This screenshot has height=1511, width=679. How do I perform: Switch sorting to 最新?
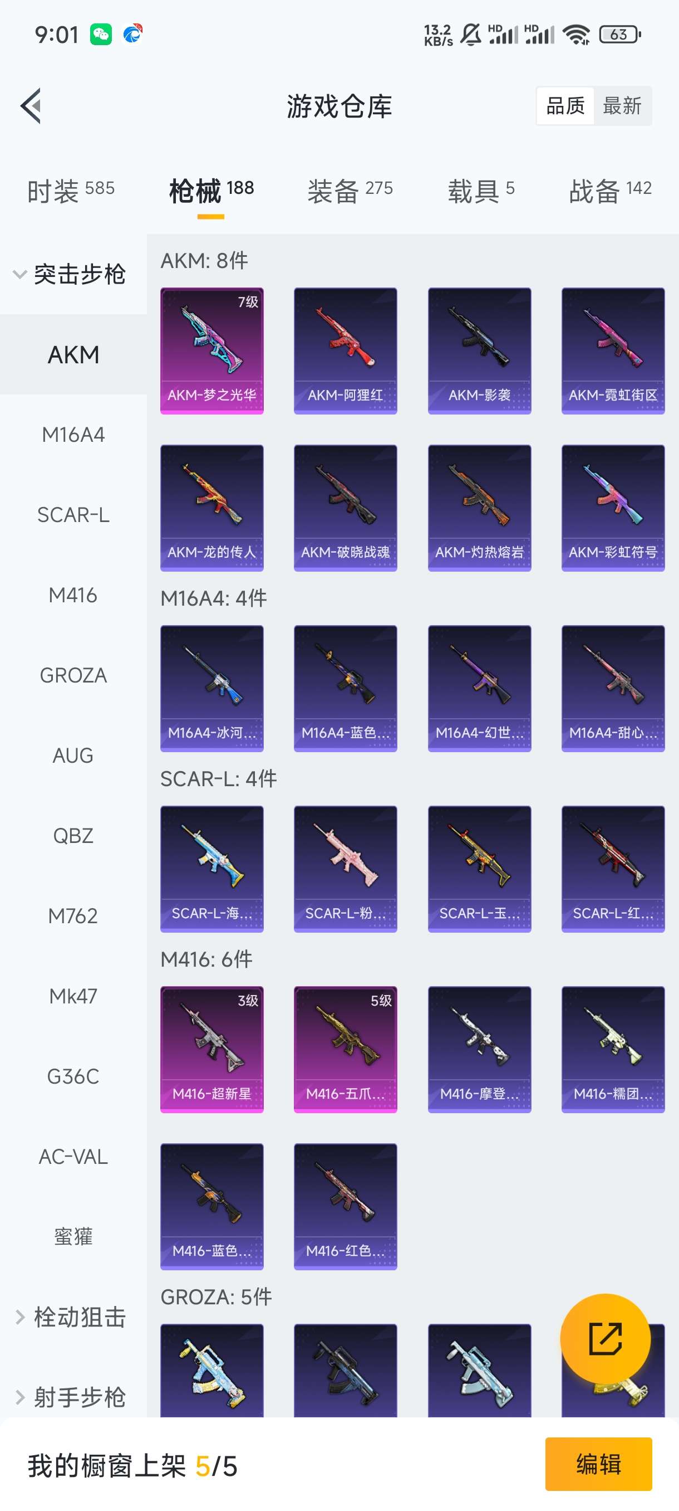pyautogui.click(x=622, y=106)
